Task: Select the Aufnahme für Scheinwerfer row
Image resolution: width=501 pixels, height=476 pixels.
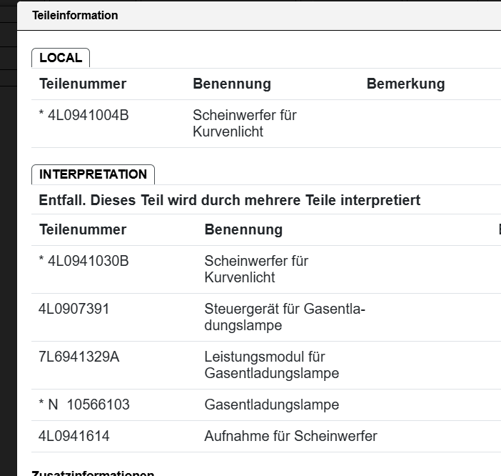Action: (266, 436)
